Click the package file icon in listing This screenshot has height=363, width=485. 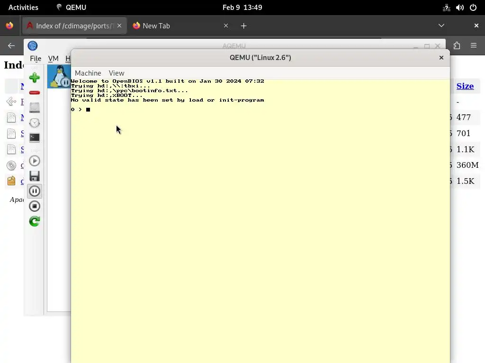click(x=11, y=181)
